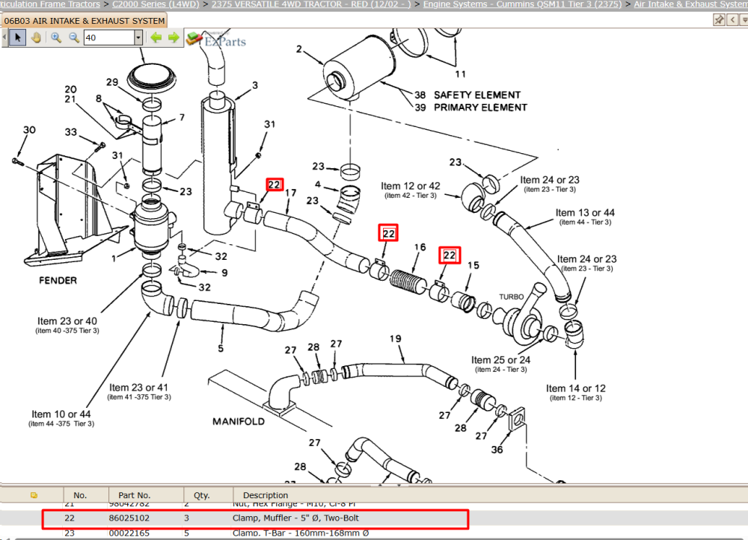Screen dimensions: 748x540
Task: Click callout 20 above the fender bracket
Action: click(70, 90)
